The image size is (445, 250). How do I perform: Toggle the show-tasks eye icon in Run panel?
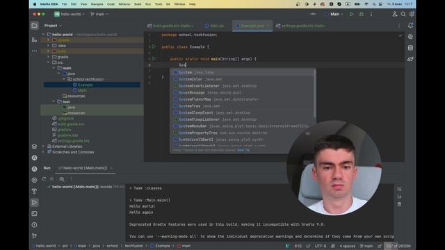pos(62,179)
